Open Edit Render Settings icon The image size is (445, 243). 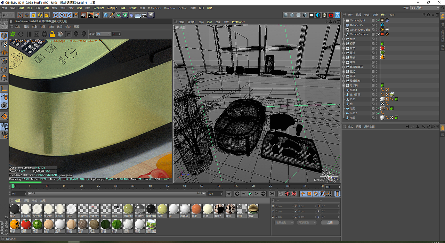tap(97, 15)
